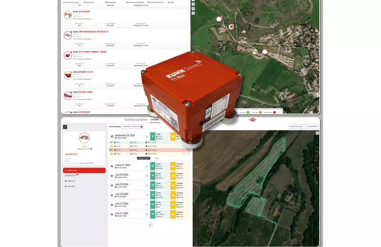Click the green Travail icon for Juin 29

pyautogui.click(x=152, y=185)
